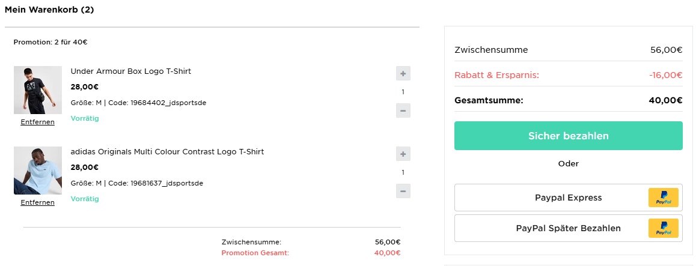The image size is (696, 266).
Task: Open Under Armour Box Logo T-Shirt title
Action: (x=131, y=71)
